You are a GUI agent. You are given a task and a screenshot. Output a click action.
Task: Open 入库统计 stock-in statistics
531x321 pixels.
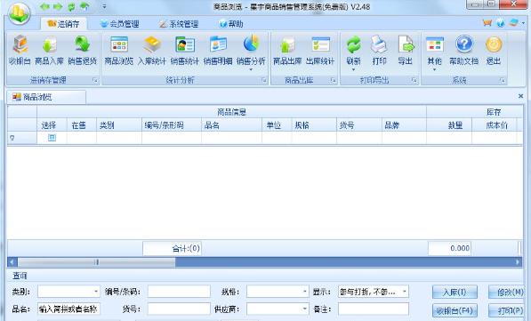(x=152, y=51)
